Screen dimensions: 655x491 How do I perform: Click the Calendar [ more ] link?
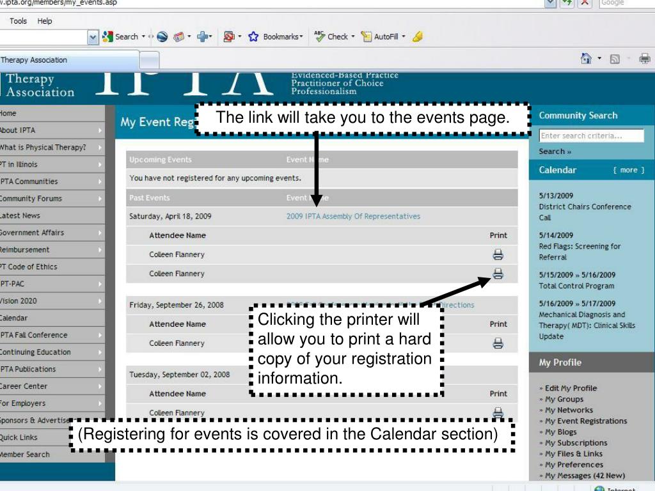click(629, 170)
